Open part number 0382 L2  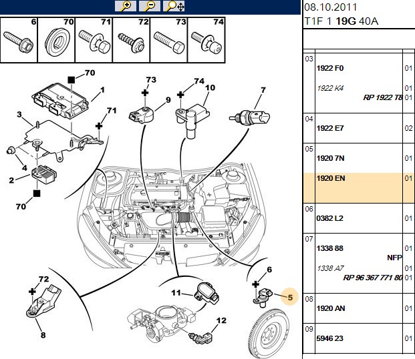[x=329, y=218]
